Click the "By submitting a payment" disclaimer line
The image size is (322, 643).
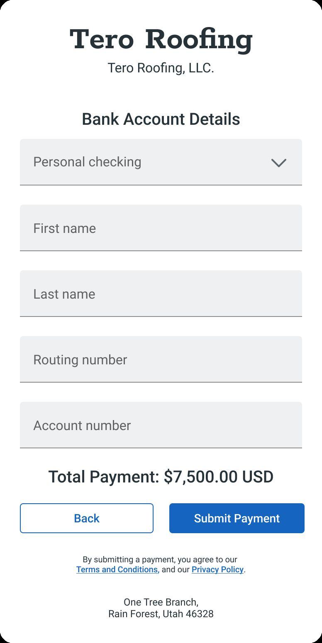tap(160, 559)
